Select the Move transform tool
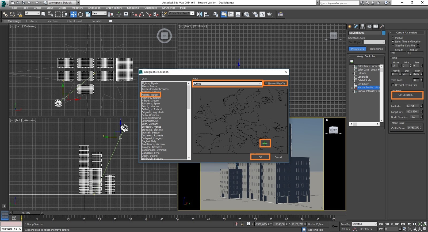The height and width of the screenshot is (232, 428). pyautogui.click(x=73, y=14)
